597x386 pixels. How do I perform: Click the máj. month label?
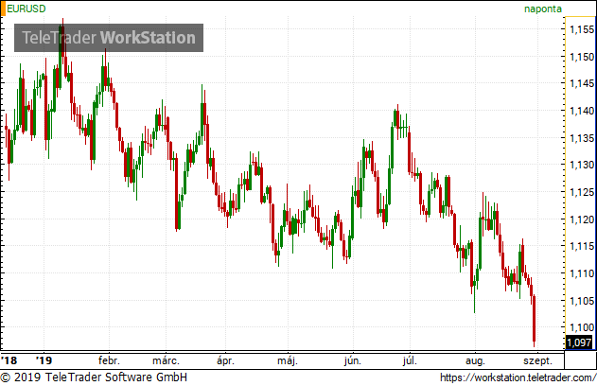point(287,360)
